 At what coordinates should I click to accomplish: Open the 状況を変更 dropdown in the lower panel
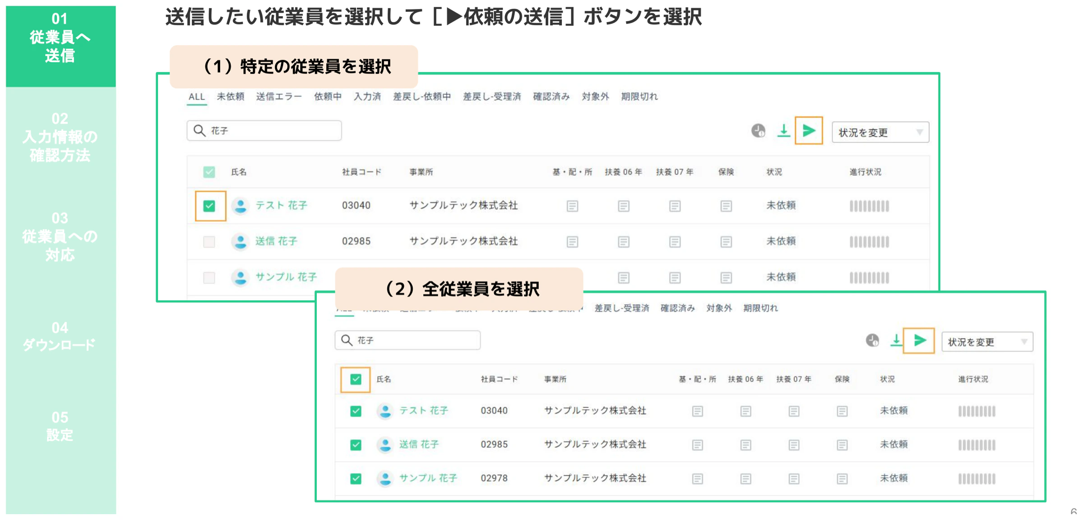click(x=987, y=342)
